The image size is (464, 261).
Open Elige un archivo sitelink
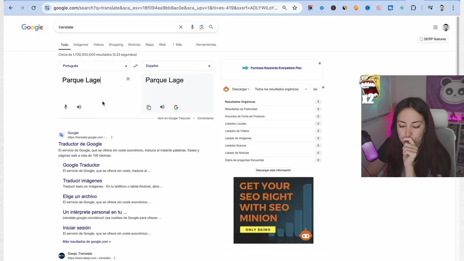(80, 196)
